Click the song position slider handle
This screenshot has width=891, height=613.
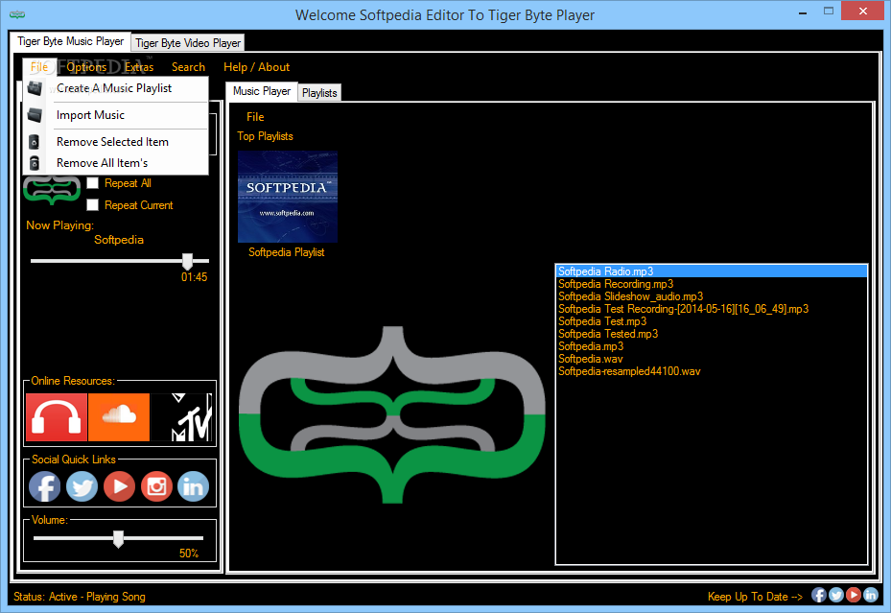pyautogui.click(x=187, y=261)
